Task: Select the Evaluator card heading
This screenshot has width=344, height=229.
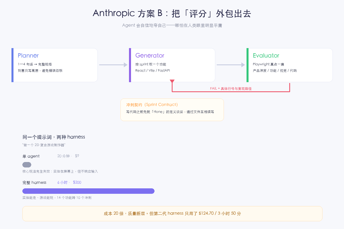Action: (x=266, y=56)
